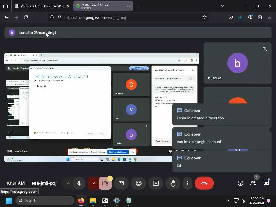Click the meeting code eea-jmjj-pqj text
The width and height of the screenshot is (276, 207).
point(44,183)
